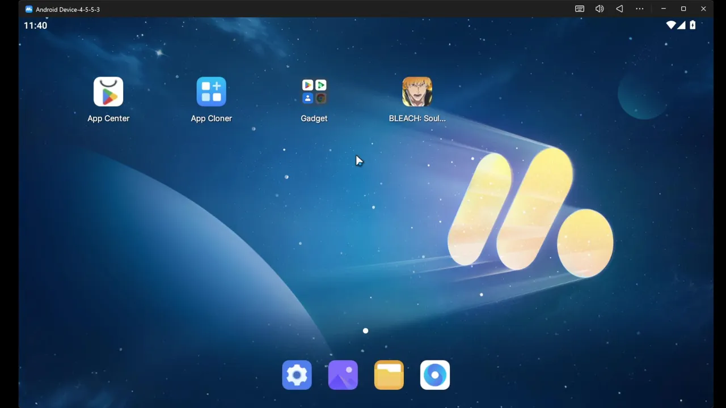Click the 11:40 clock

pyautogui.click(x=35, y=25)
